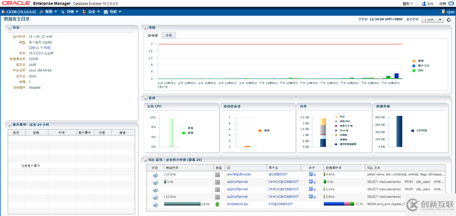Click the refresh icon beside auto-refresh dropdown
The height and width of the screenshot is (216, 456).
449,19
